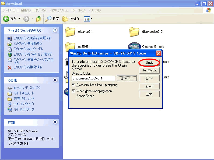Open the Help (ヘルプ) menu

pyautogui.click(x=95, y=10)
